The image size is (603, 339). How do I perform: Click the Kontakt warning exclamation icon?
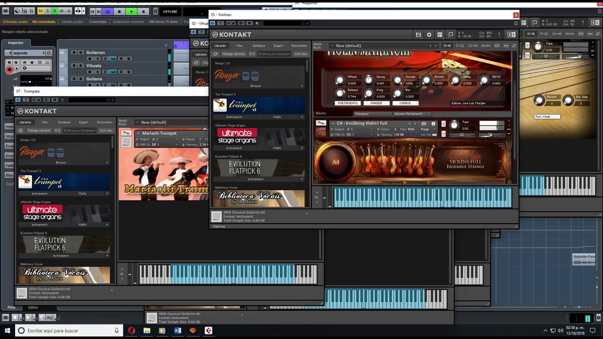point(499,34)
